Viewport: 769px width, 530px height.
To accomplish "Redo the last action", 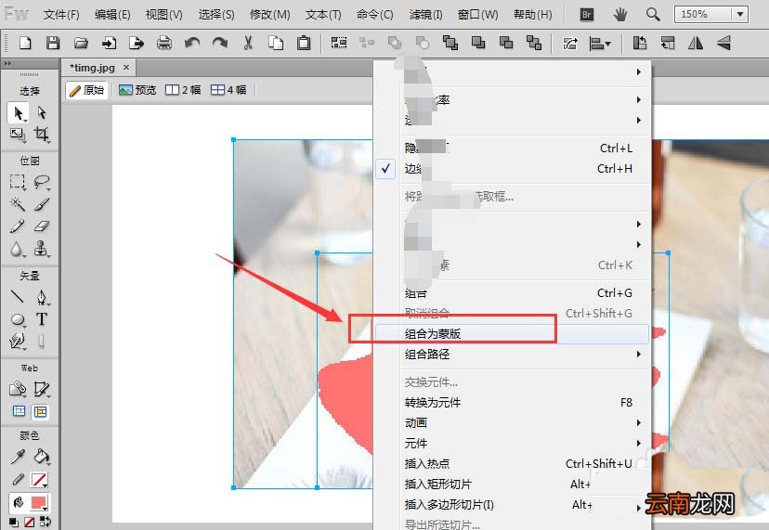I will [x=220, y=43].
